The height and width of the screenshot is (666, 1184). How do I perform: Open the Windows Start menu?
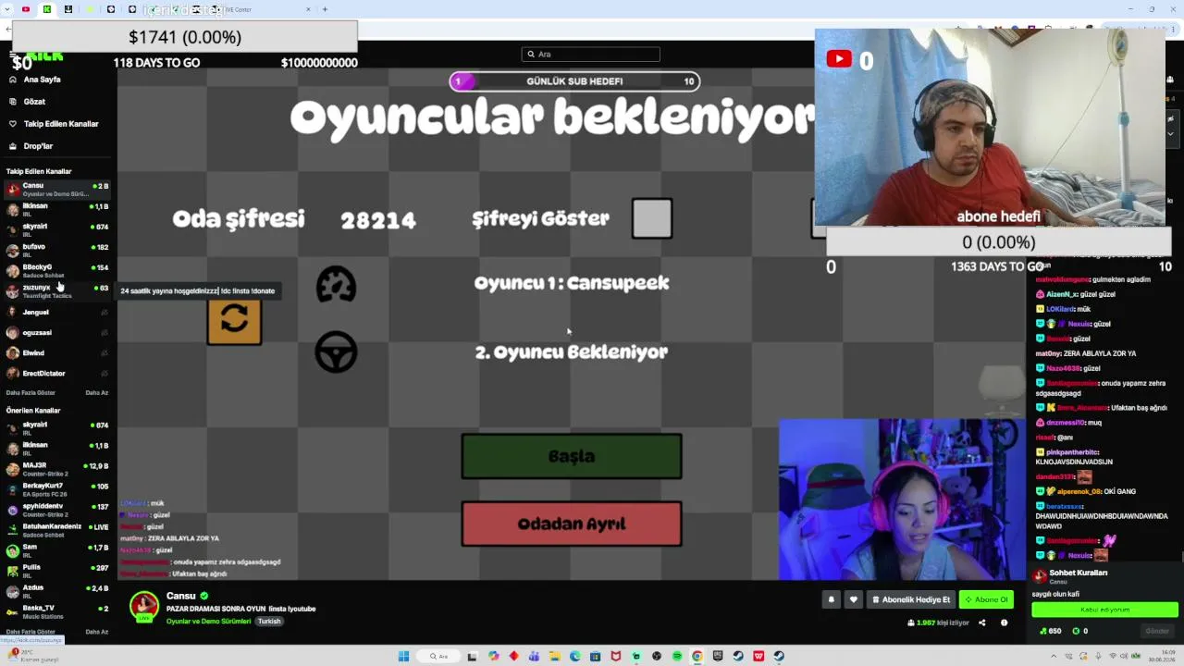403,657
